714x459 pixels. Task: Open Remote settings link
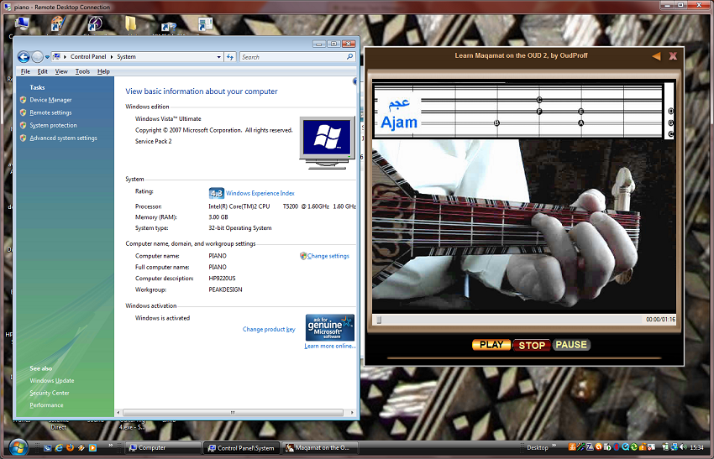(x=50, y=112)
